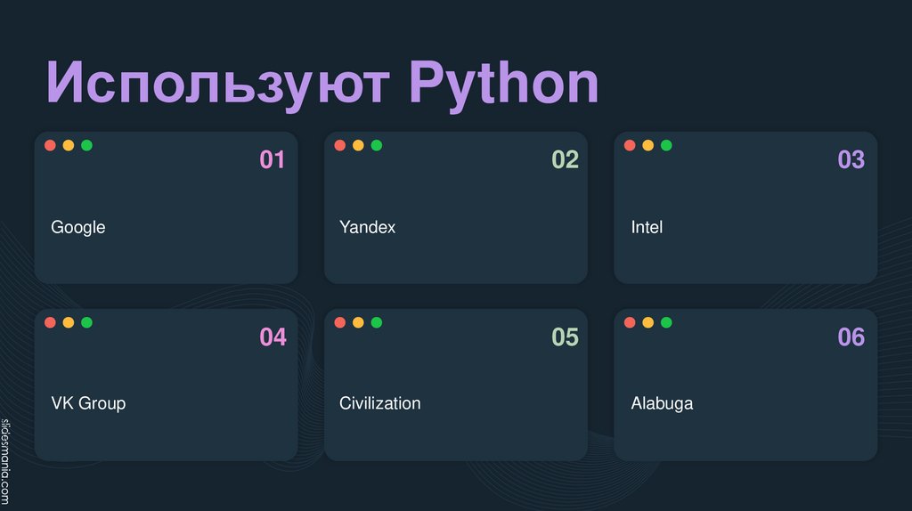
Task: Click the pink number 04
Action: [273, 337]
